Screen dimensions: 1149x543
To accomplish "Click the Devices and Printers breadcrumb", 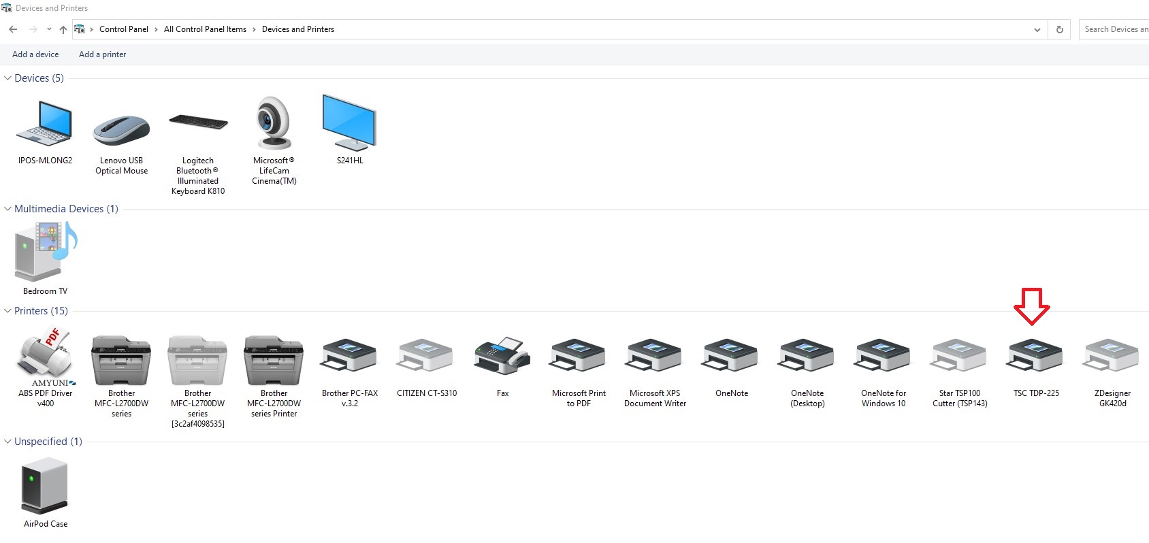I will [298, 29].
